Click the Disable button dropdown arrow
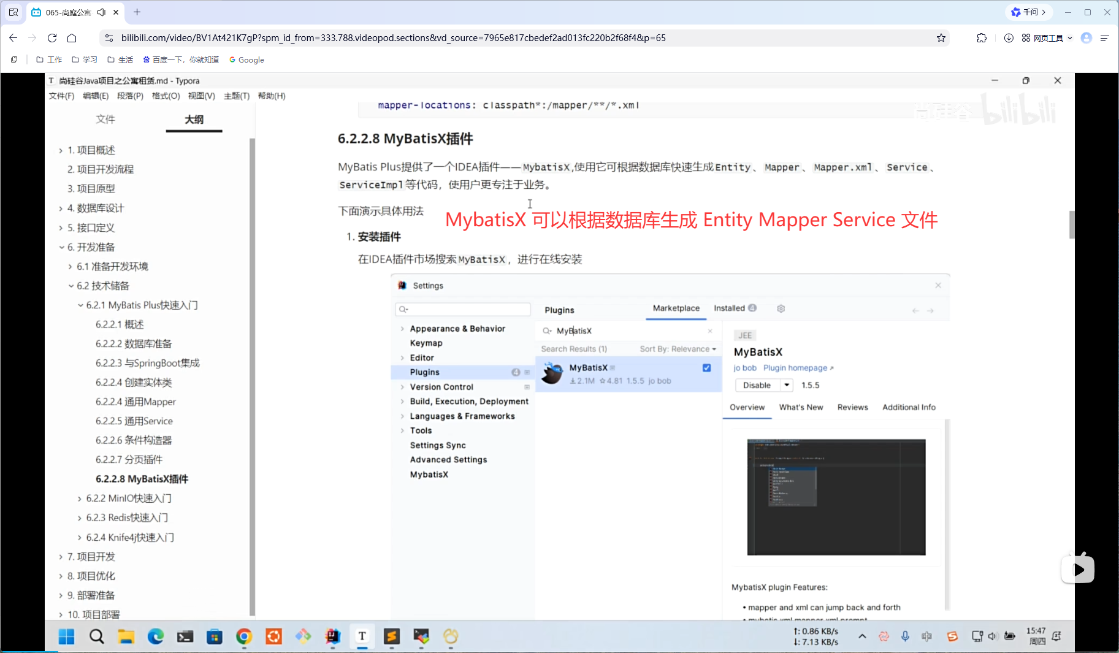 click(x=787, y=385)
